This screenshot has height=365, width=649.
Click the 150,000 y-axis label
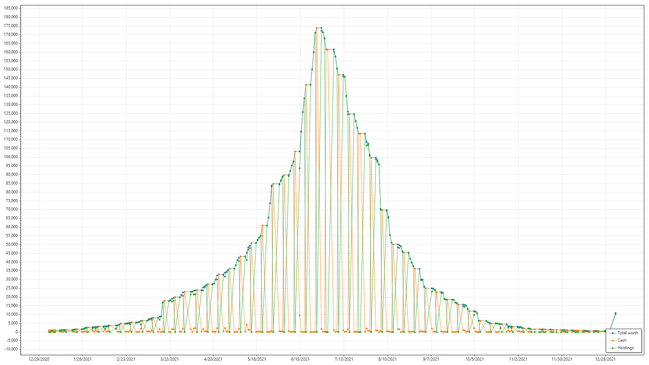(x=11, y=69)
